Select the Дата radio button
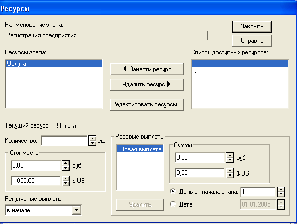The image size is (297, 224). click(x=173, y=204)
